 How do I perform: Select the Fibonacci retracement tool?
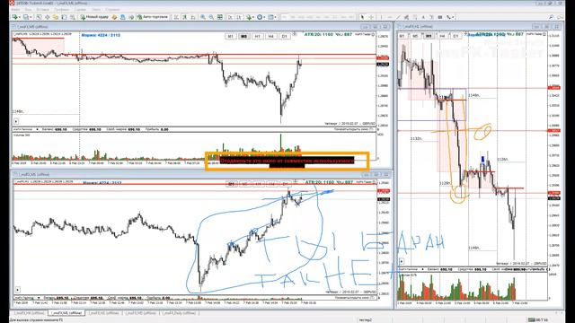415,17
